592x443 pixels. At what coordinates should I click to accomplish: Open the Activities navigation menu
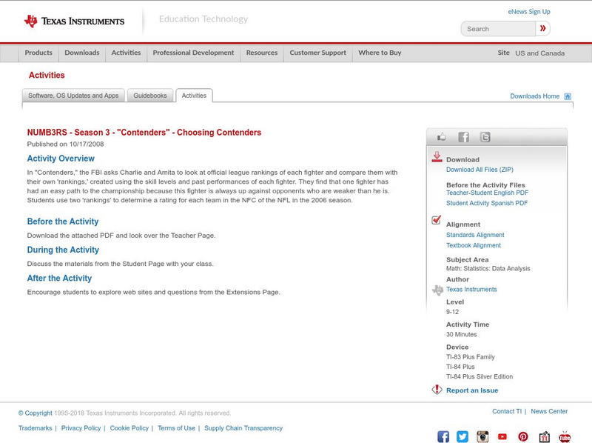click(126, 53)
